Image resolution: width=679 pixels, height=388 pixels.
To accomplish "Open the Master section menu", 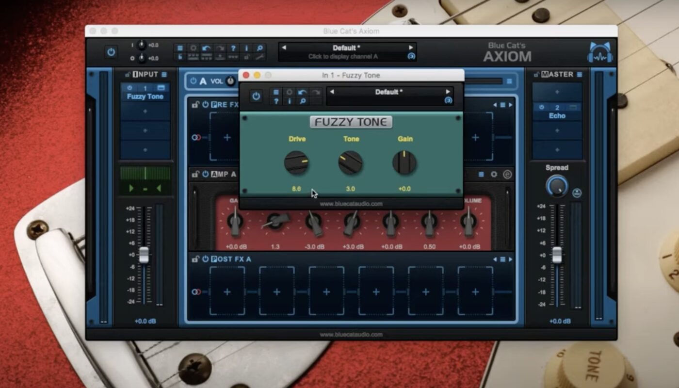I will click(579, 74).
